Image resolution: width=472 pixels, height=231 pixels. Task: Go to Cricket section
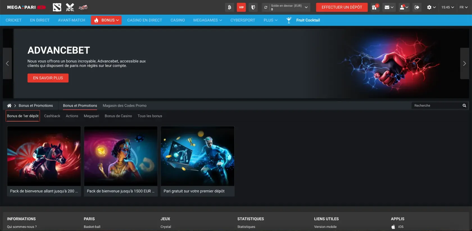tap(13, 20)
